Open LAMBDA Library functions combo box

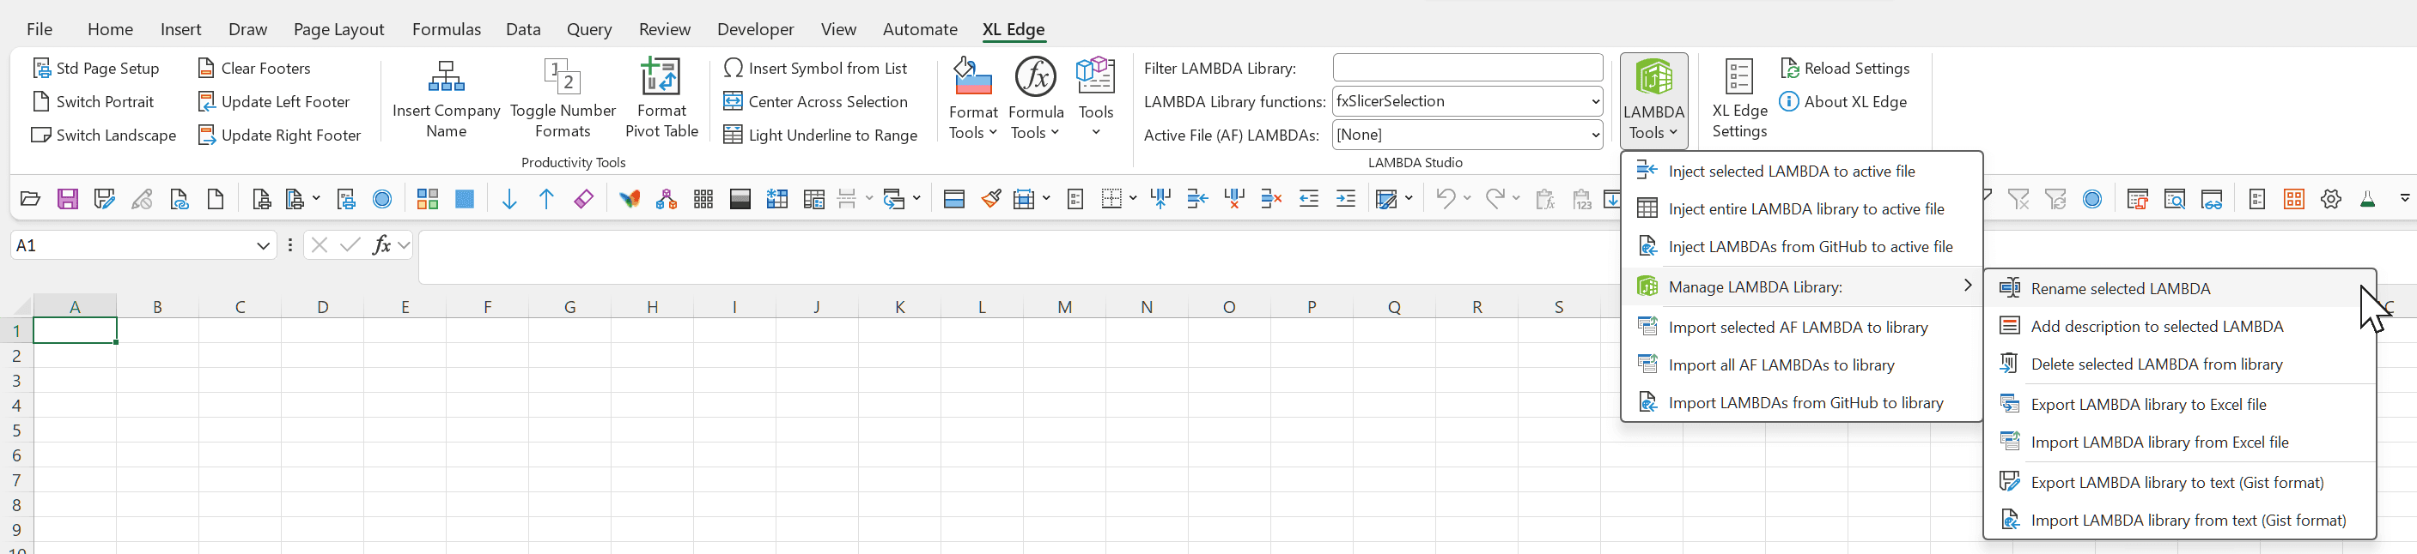[x=1594, y=101]
